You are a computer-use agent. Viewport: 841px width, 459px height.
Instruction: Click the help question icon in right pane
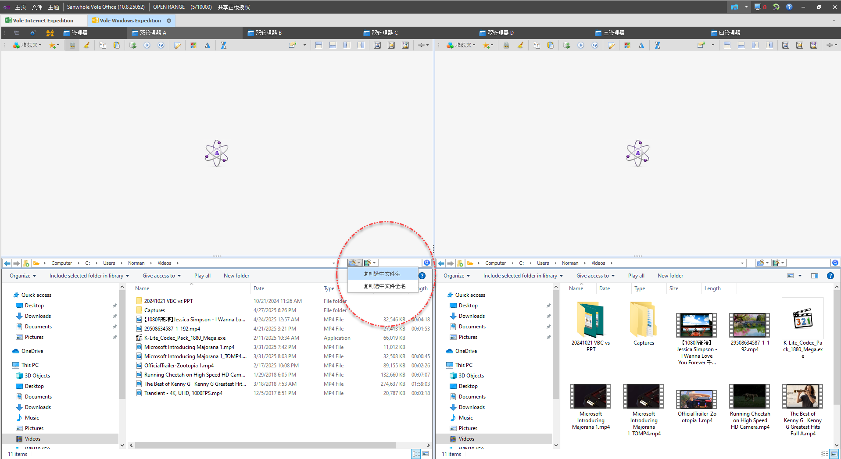[x=830, y=276]
